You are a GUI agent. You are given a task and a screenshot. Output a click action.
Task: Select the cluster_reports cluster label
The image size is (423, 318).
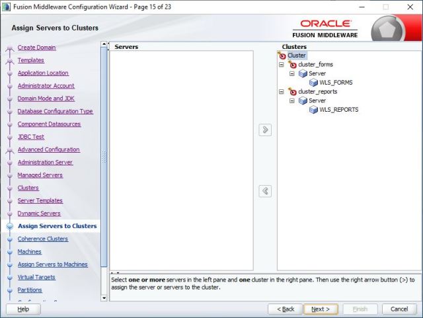(x=317, y=91)
